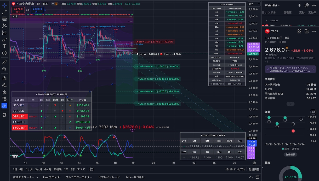This screenshot has width=319, height=181.
Task: Expand the collapsed indicators legend '2'
Action: tap(15, 16)
